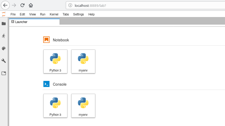Viewport: 225px width, 126px height.
Task: Show the Open Tabs sidebar panel
Action: 4,73
